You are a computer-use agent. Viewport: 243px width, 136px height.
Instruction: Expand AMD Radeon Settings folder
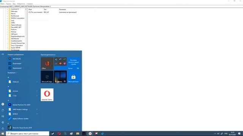pyautogui.click(x=37, y=109)
